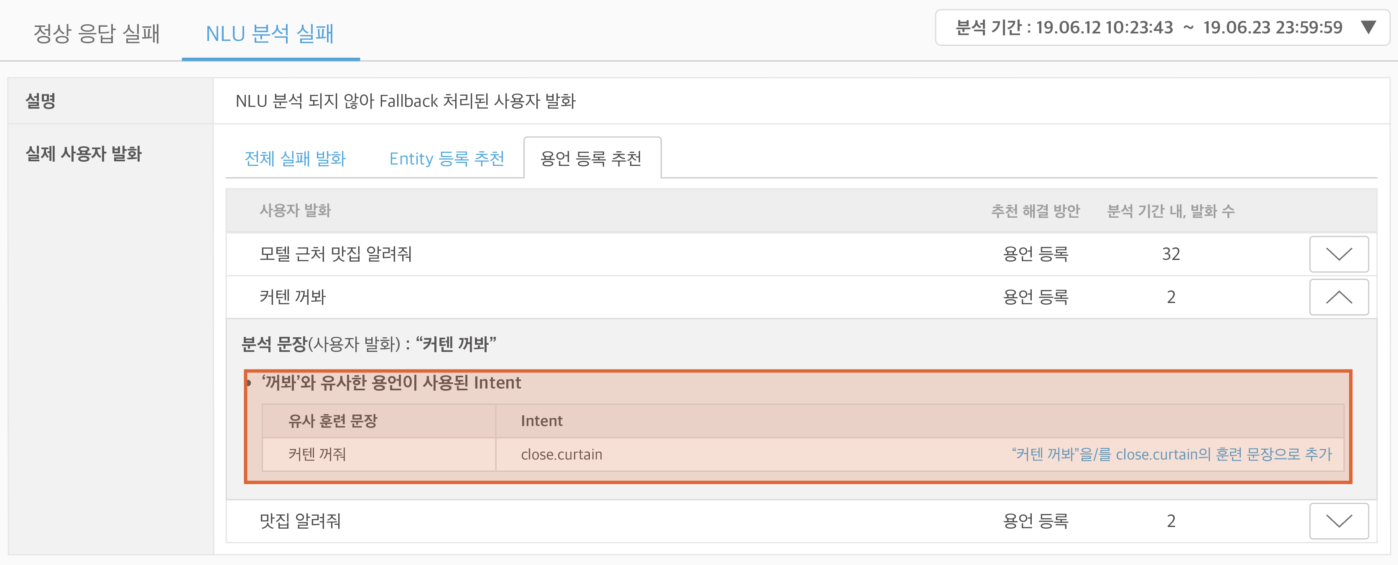Expand the '맛집 알려줘' row

pyautogui.click(x=1338, y=521)
